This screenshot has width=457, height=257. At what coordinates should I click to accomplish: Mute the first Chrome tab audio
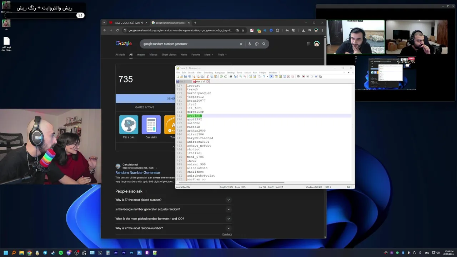142,22
